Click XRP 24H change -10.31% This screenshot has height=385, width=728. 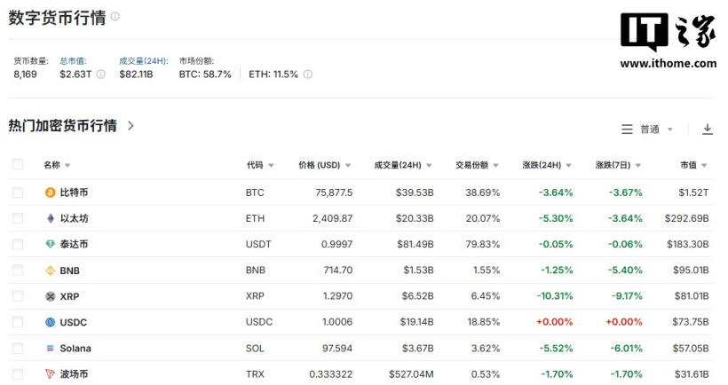(555, 296)
